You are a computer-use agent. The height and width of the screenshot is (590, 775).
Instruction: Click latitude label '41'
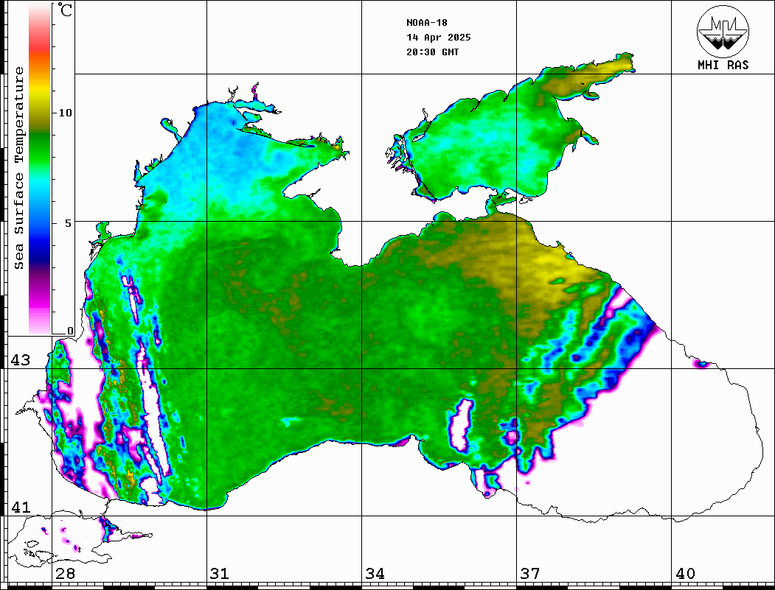[x=21, y=508]
